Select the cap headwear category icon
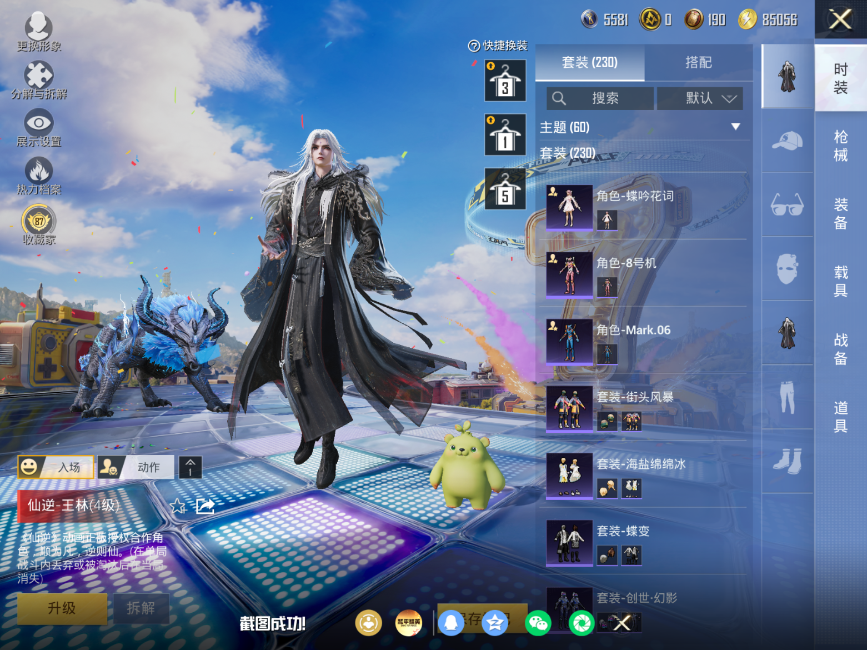867x650 pixels. click(787, 141)
